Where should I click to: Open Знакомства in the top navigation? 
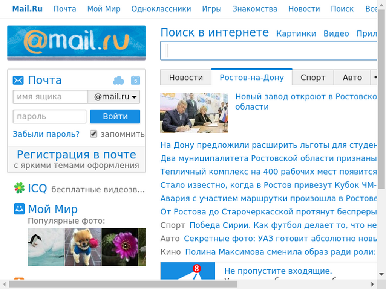point(255,9)
